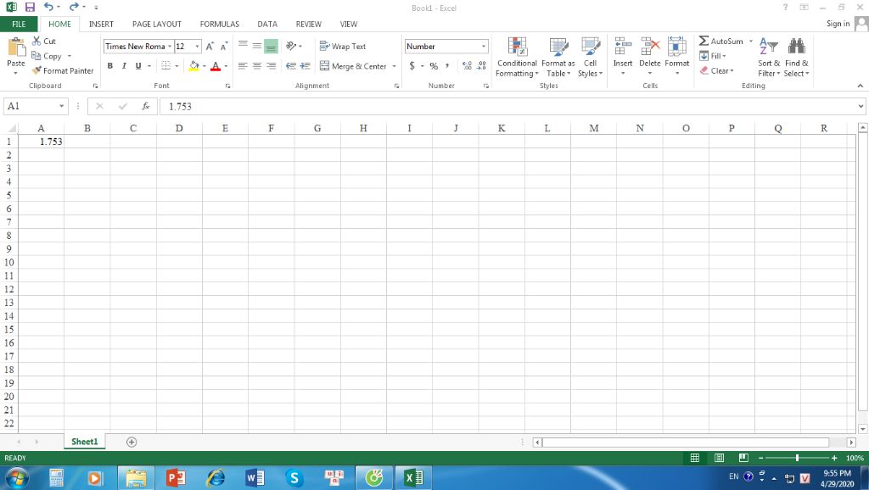Toggle italic formatting
This screenshot has width=869, height=490.
point(124,66)
